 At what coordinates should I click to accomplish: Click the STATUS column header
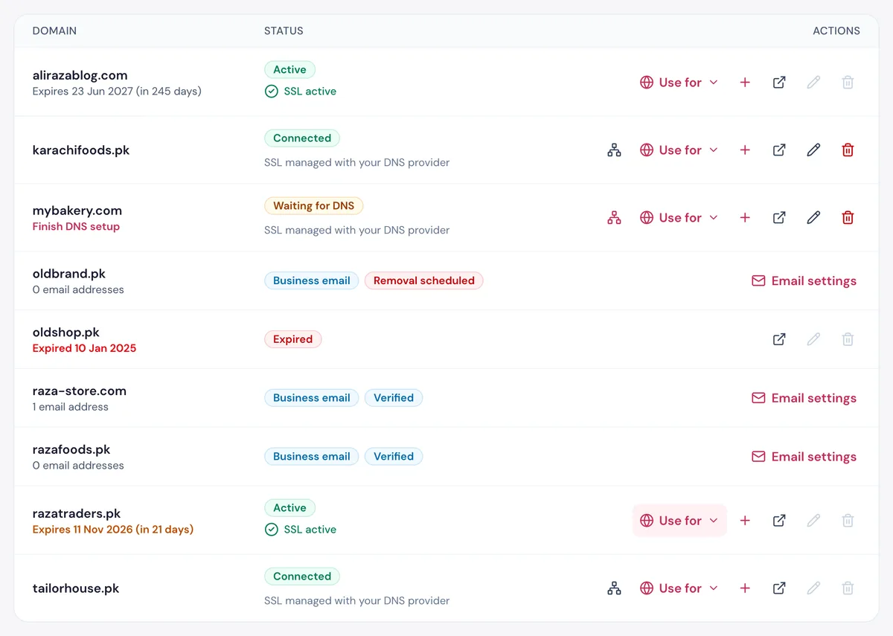284,31
